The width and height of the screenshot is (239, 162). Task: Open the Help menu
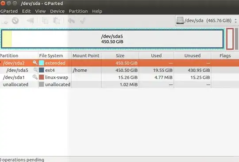point(97,11)
